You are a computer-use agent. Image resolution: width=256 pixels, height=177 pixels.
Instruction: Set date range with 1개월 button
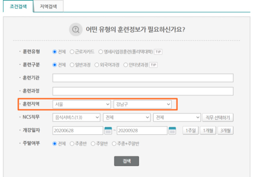click(x=208, y=130)
